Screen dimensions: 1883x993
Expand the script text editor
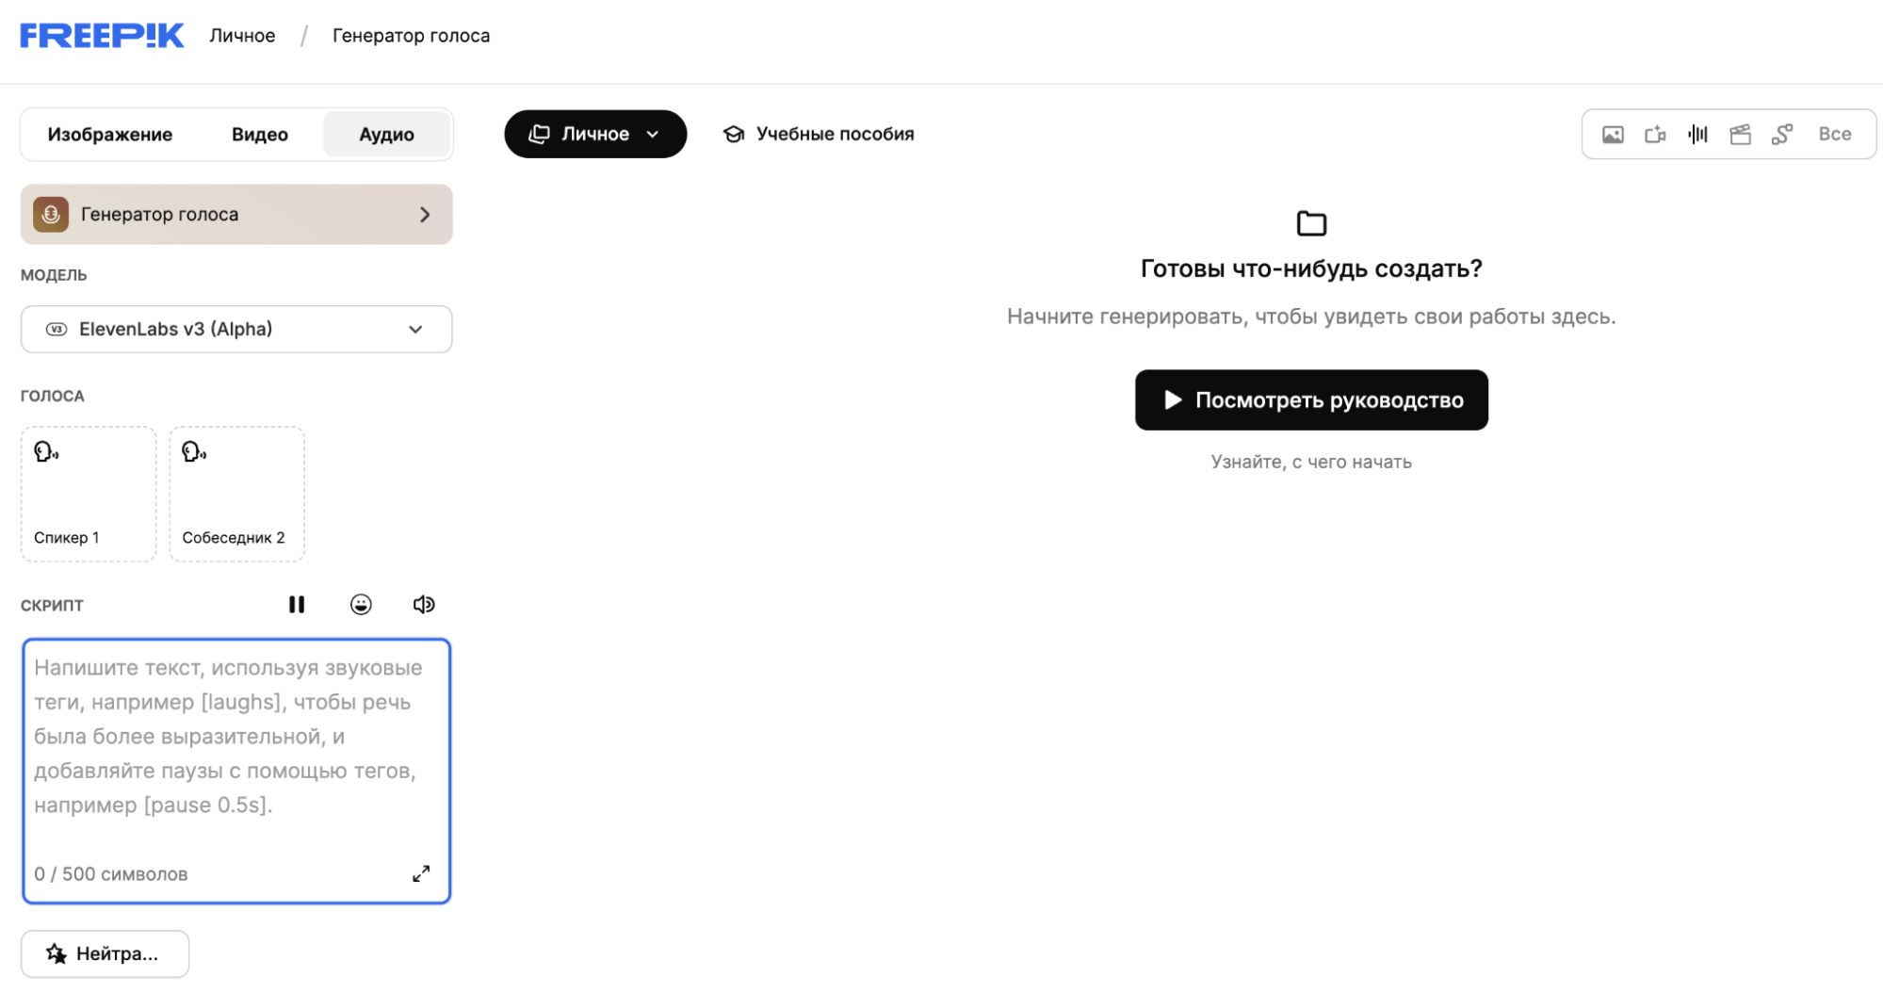[x=421, y=873]
